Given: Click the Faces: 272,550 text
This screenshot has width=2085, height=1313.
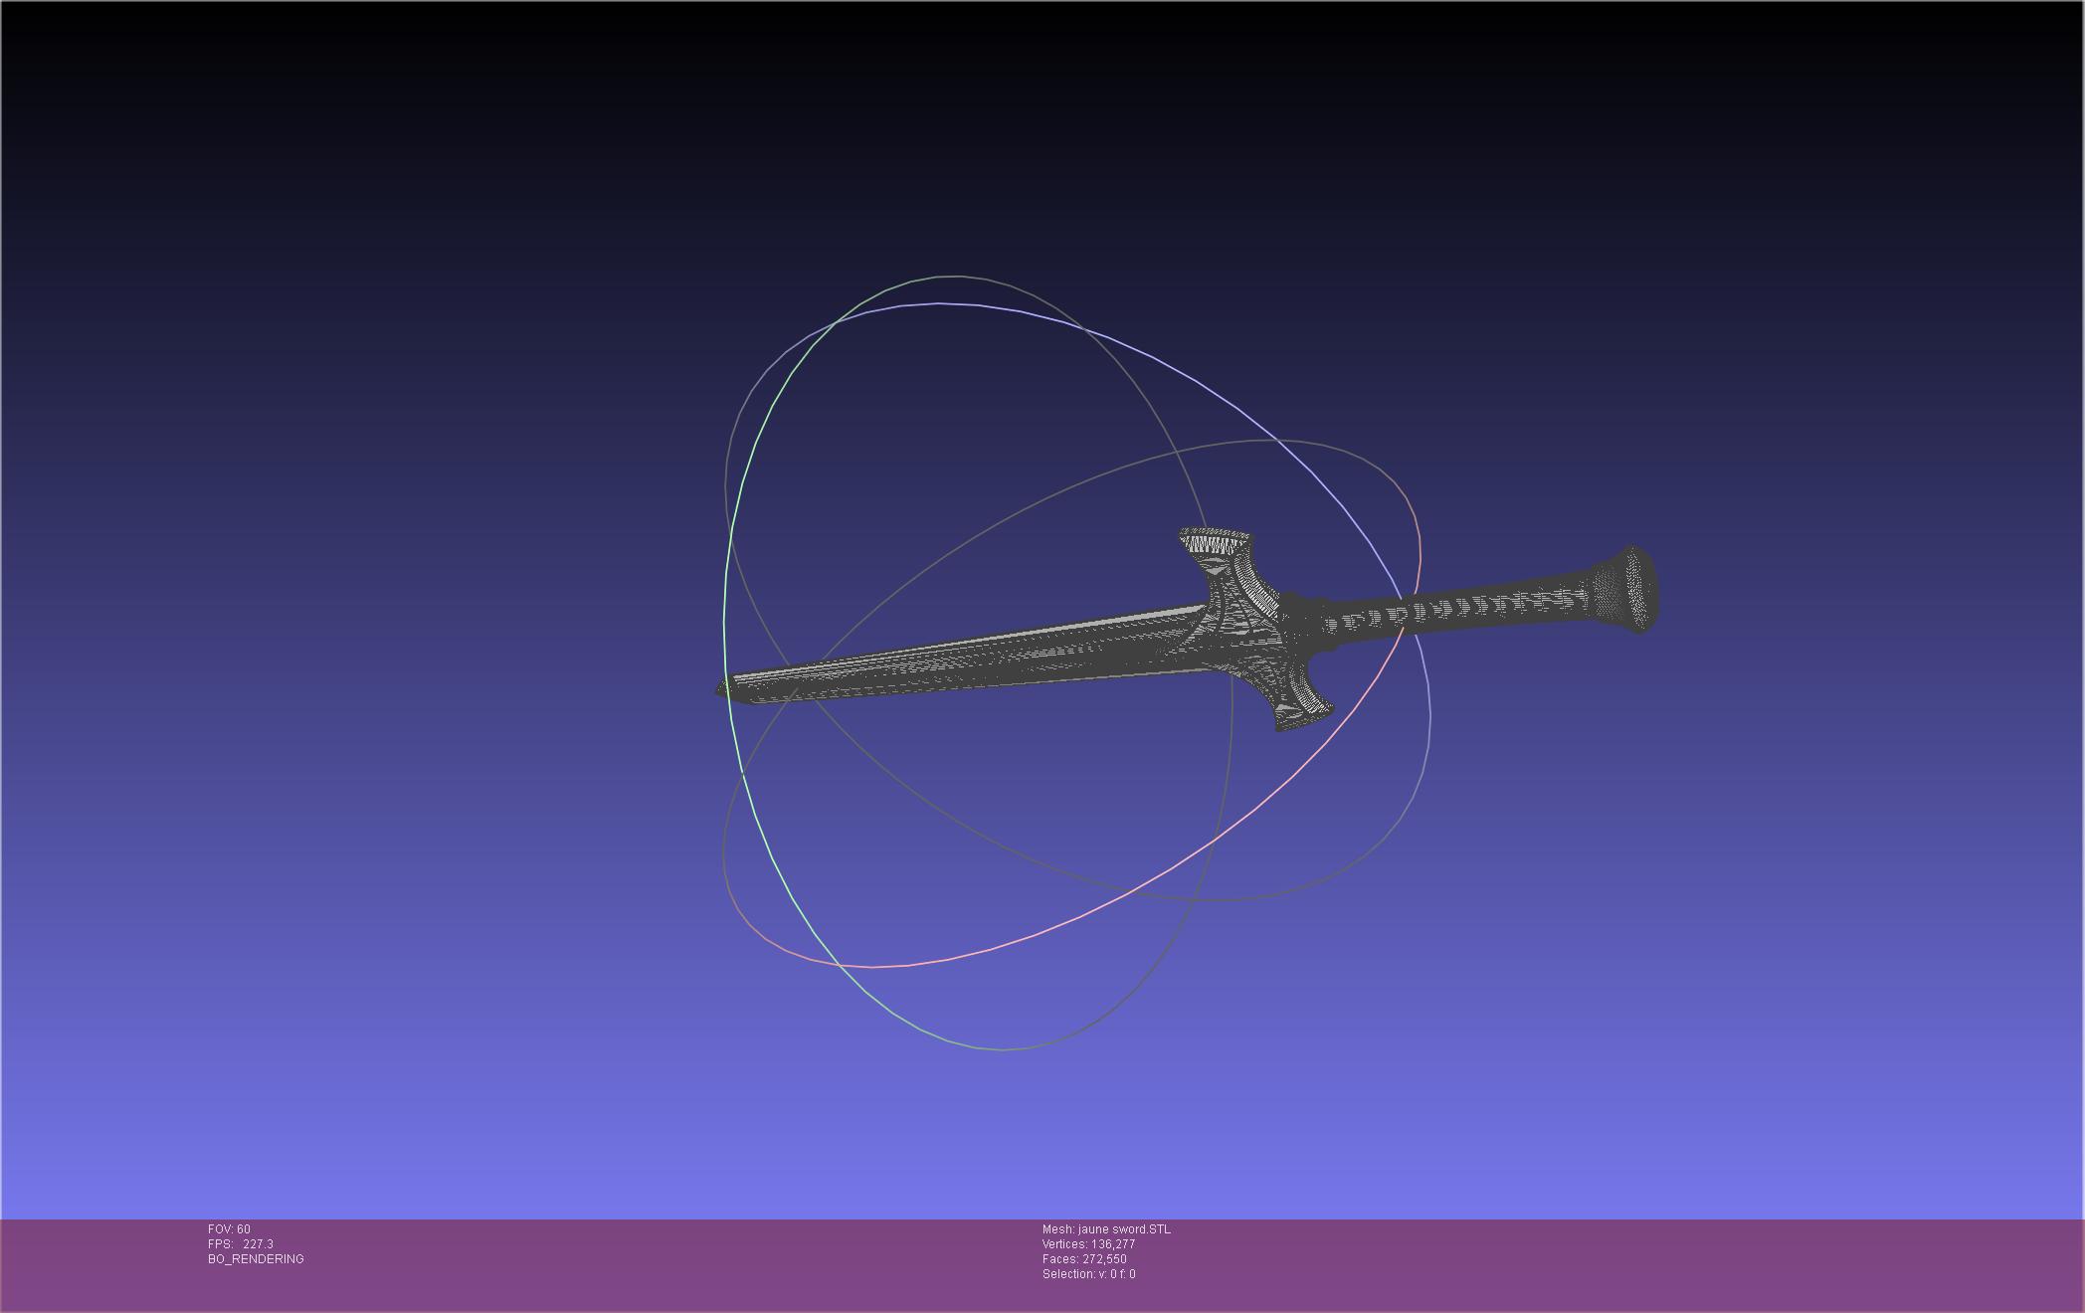Looking at the screenshot, I should [x=1084, y=1259].
